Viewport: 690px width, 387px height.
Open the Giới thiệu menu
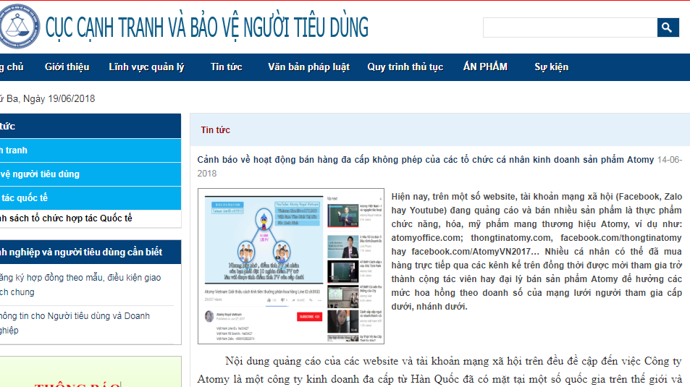point(67,67)
